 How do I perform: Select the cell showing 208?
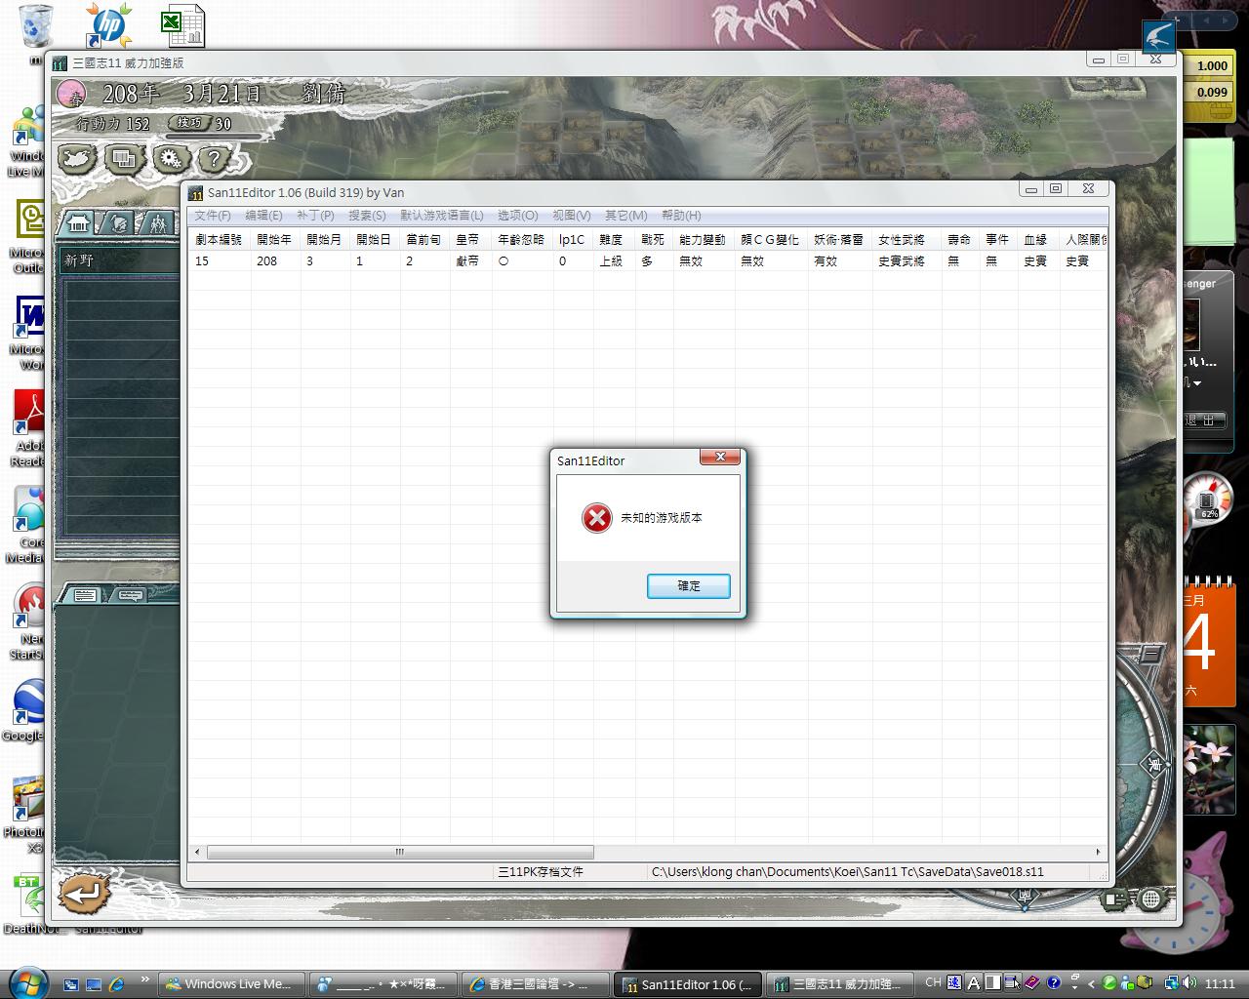pos(266,261)
